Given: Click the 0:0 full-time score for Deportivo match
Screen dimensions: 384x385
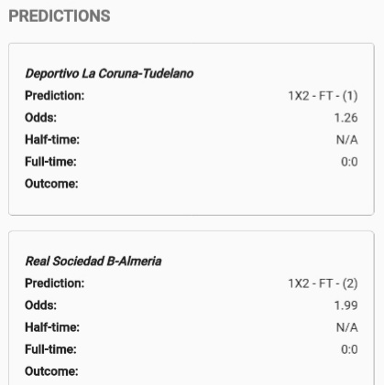Looking at the screenshot, I should [x=349, y=162].
